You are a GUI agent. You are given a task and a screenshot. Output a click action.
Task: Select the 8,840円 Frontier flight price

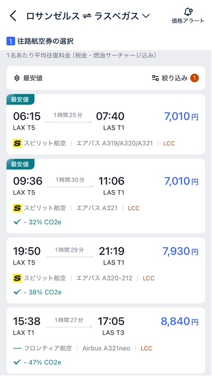coord(180,321)
